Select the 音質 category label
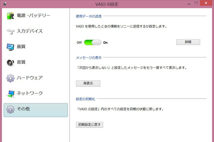 point(21,62)
